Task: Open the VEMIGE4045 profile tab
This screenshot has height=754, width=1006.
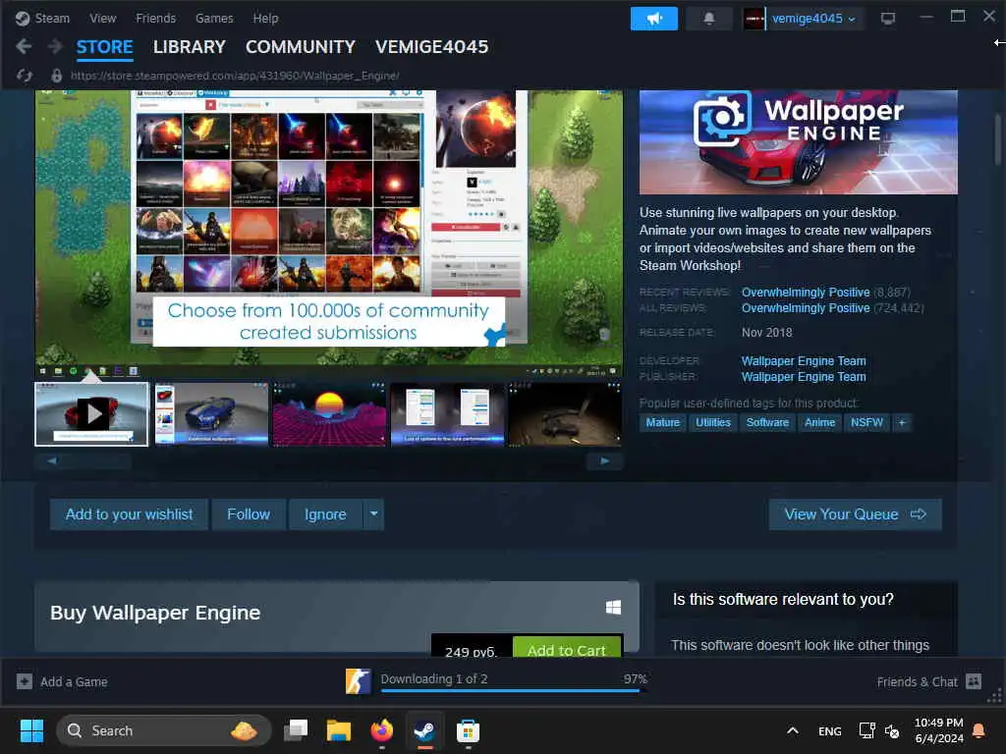Action: point(432,47)
